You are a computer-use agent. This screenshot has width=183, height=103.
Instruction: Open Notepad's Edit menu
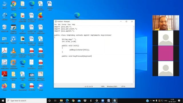(x=59, y=25)
